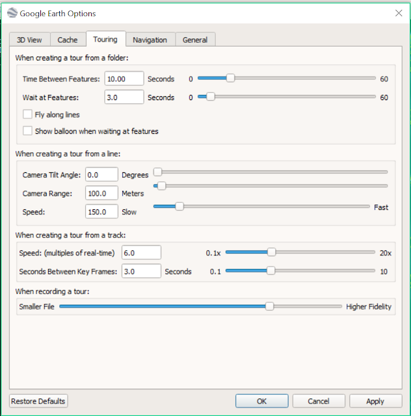Viewport: 411px width, 416px height.
Task: Click the Time Between Features input field
Action: (x=124, y=79)
